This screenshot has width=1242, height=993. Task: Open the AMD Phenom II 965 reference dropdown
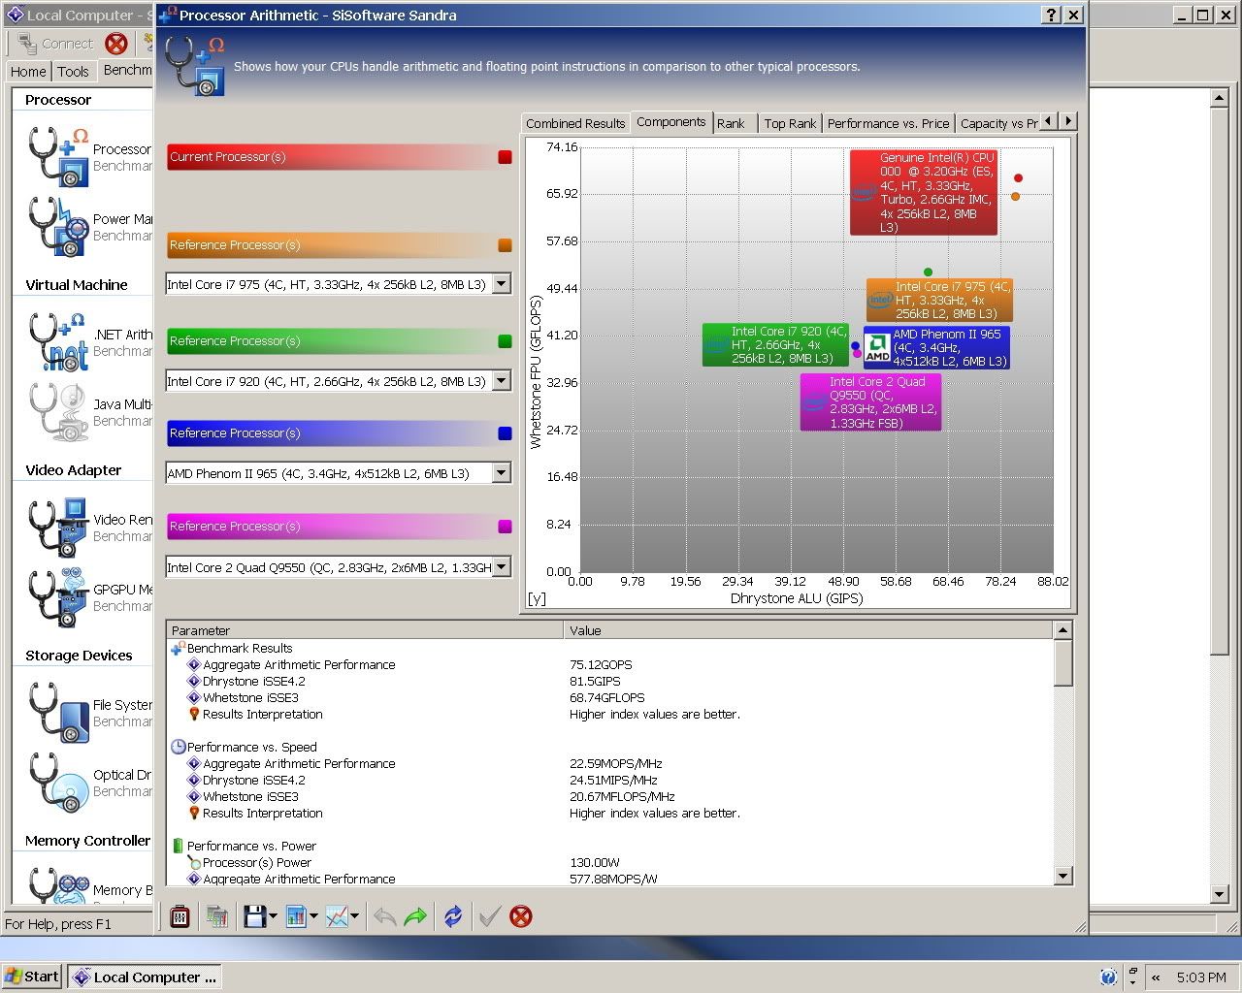coord(502,473)
